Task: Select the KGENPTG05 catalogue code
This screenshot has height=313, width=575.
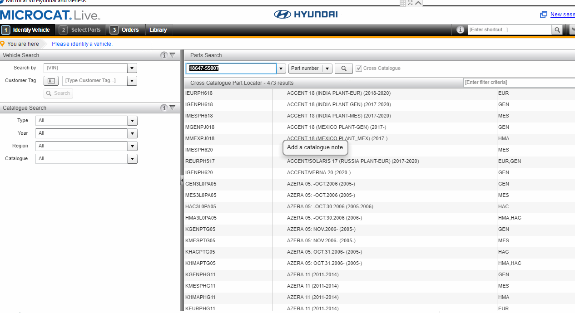Action: pyautogui.click(x=200, y=230)
